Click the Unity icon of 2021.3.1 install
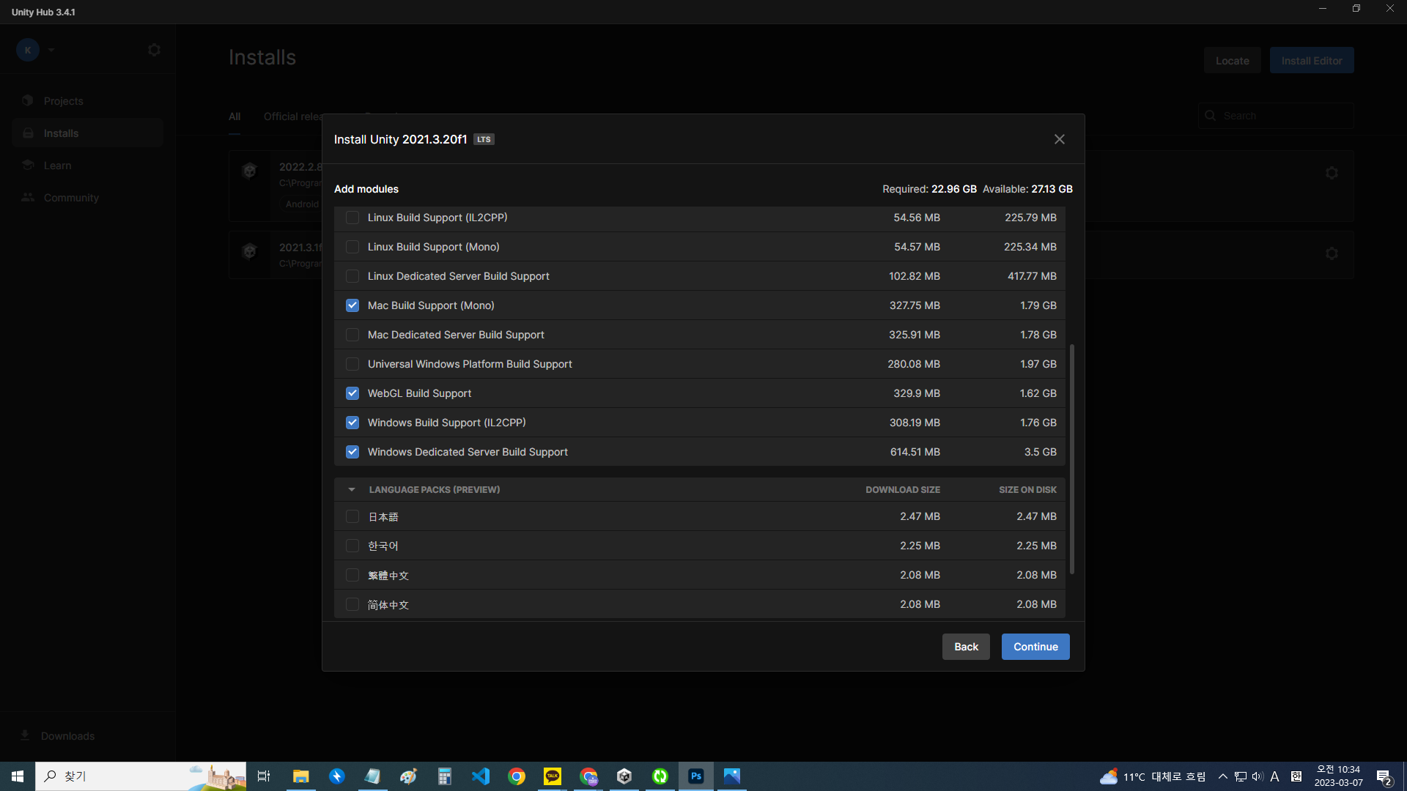 click(249, 251)
